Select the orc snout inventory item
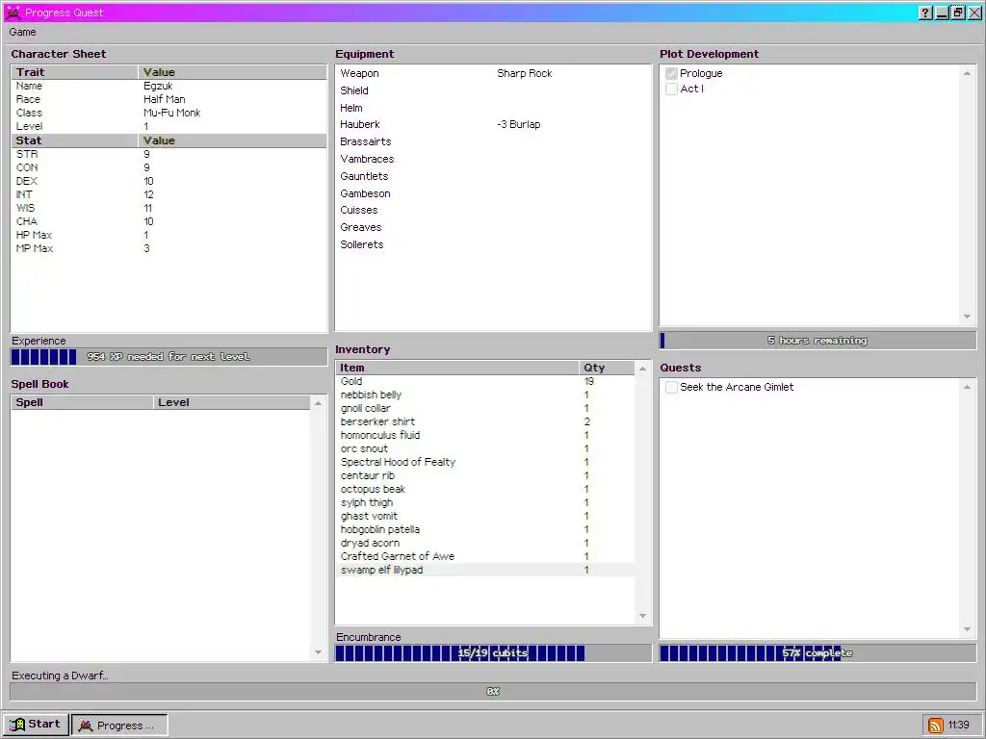986x739 pixels. (x=485, y=448)
